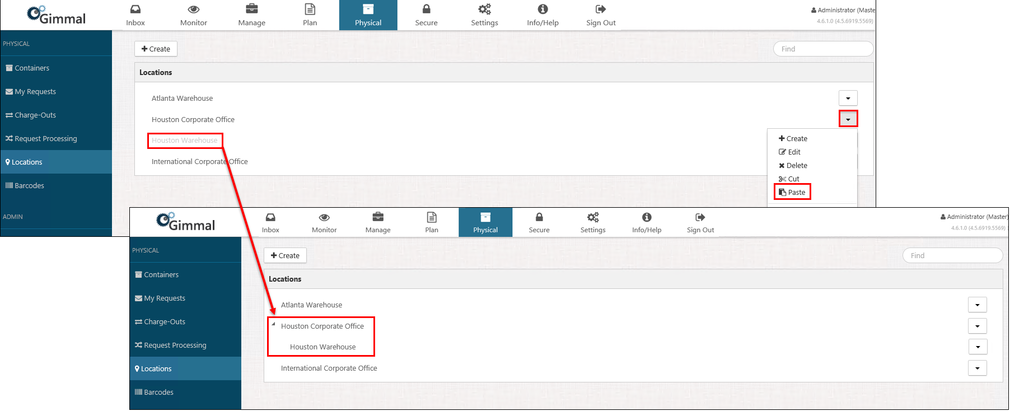Image resolution: width=1010 pixels, height=411 pixels.
Task: Click Info/Help icon in the upper window
Action: (x=543, y=10)
